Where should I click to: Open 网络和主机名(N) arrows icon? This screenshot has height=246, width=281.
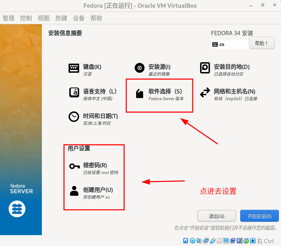pos(205,92)
